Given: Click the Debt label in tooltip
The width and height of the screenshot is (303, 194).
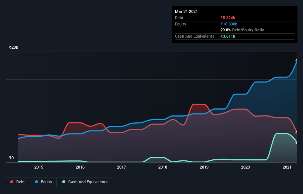Looking at the screenshot, I should [179, 18].
